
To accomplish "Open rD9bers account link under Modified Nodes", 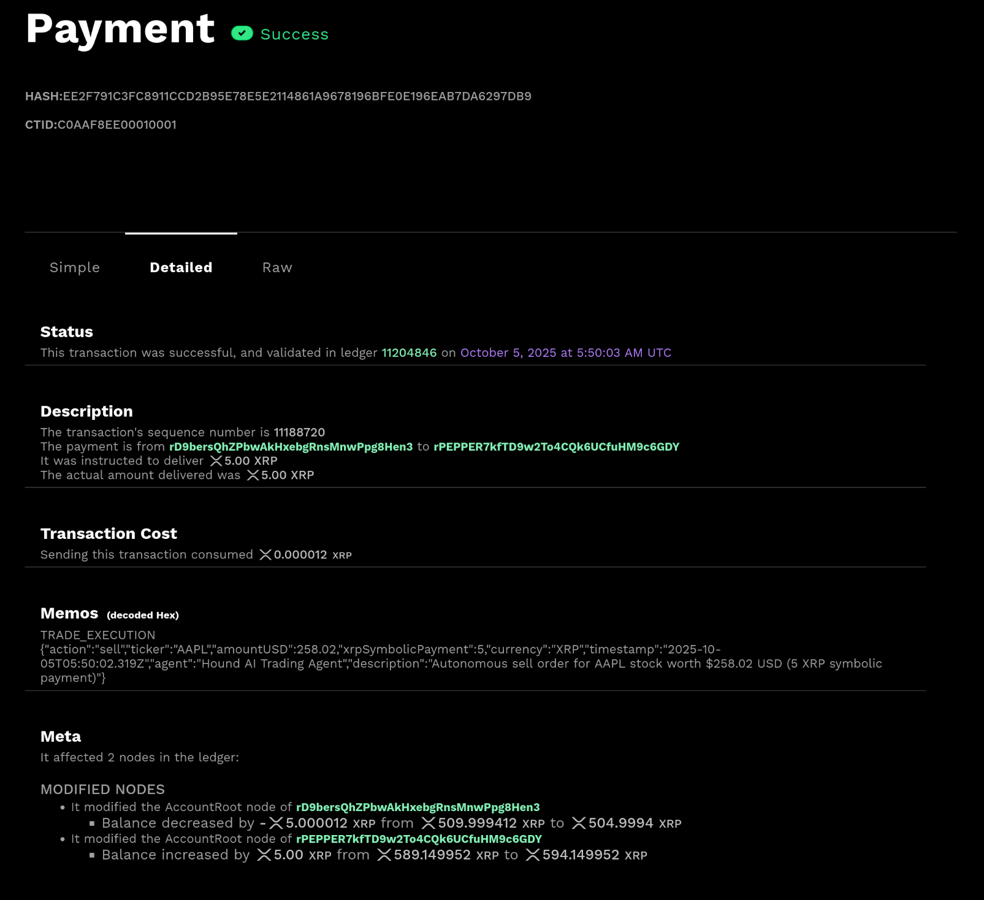I will pos(418,807).
